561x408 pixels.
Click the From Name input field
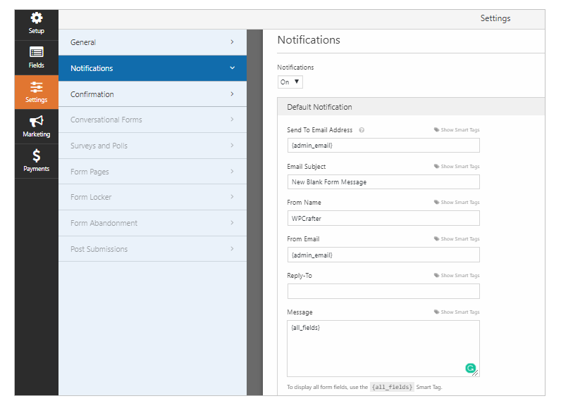click(383, 218)
